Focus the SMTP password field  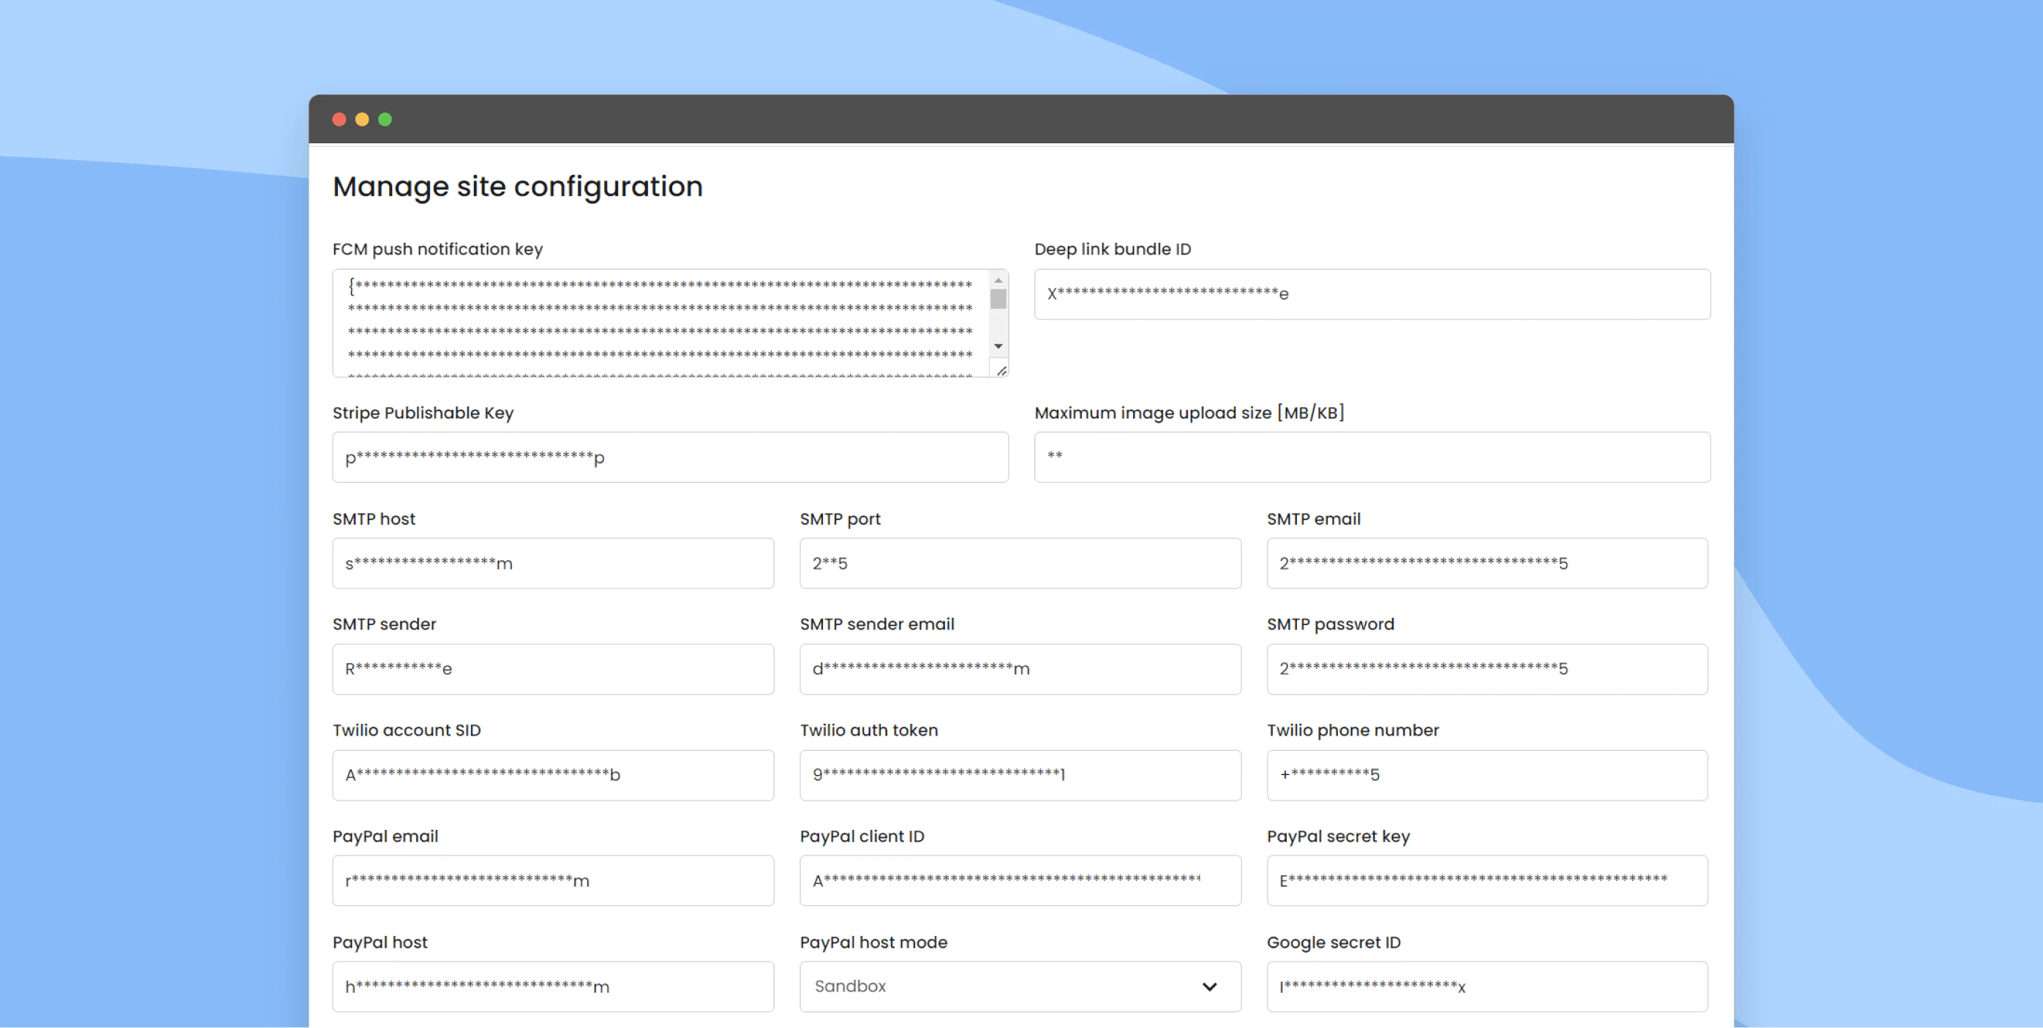[1487, 669]
